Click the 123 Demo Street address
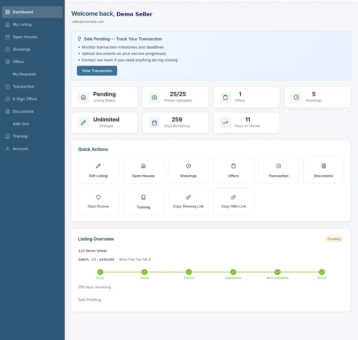Viewport: 358px width, 340px height. (92, 251)
